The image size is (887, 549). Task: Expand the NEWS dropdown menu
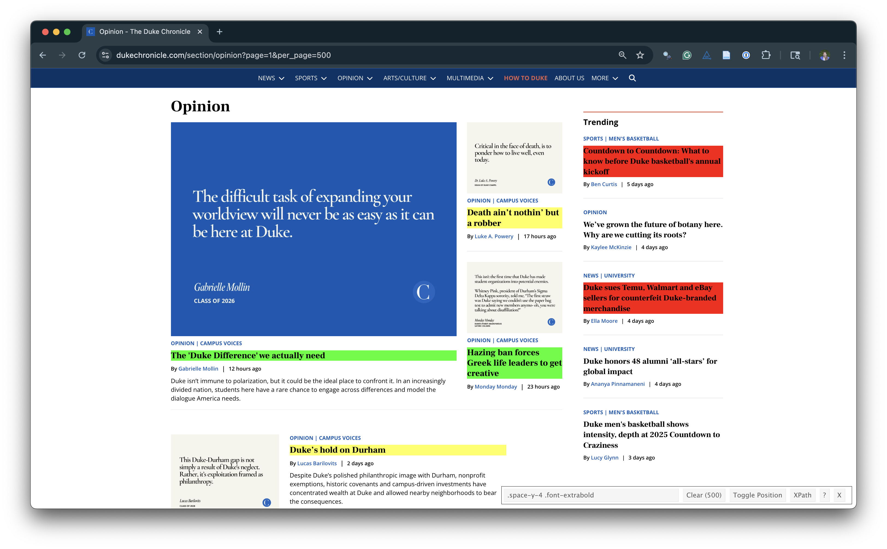[271, 78]
